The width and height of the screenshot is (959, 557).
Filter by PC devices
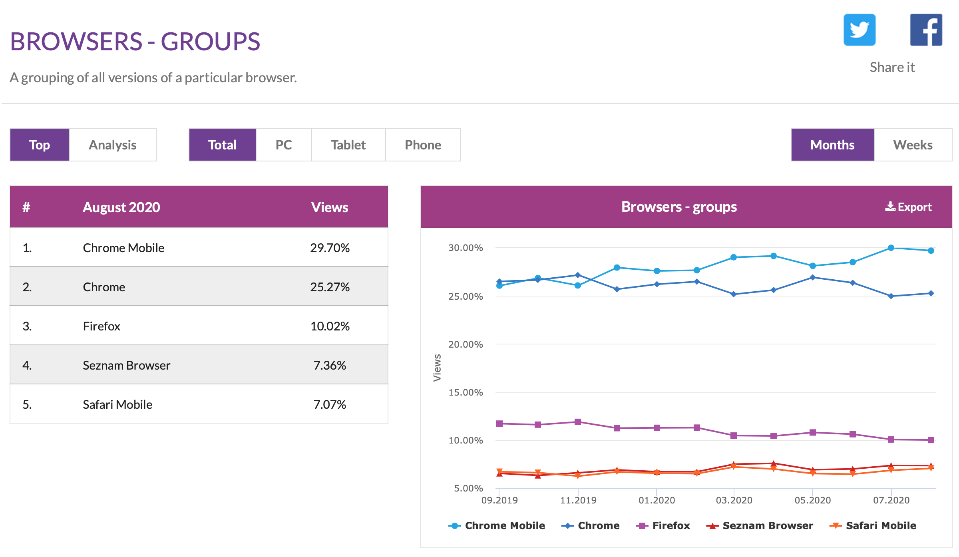click(284, 145)
